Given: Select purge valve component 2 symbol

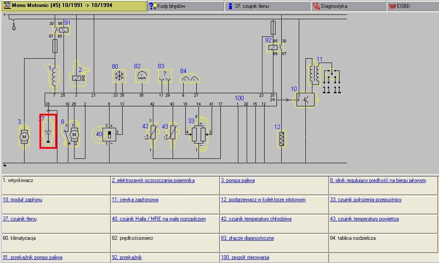Looking at the screenshot, I should click(x=79, y=74).
